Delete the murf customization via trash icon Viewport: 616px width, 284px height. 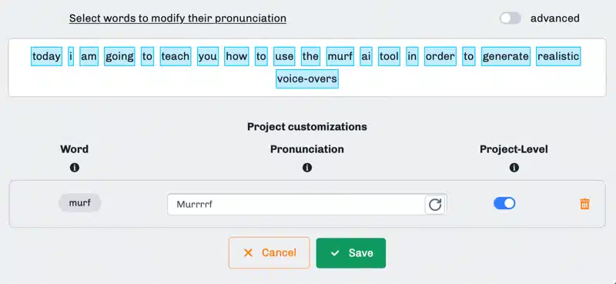tap(584, 204)
